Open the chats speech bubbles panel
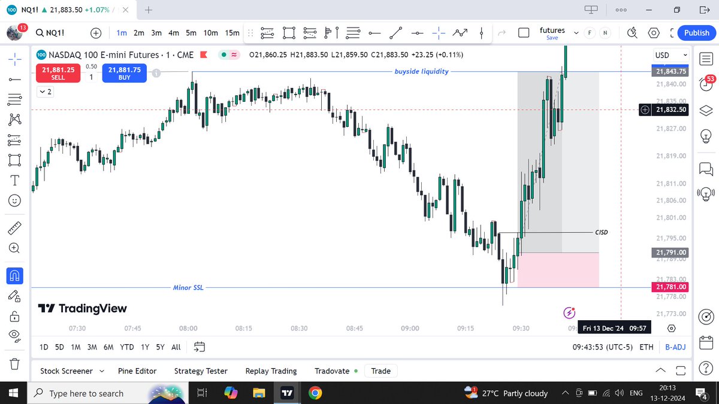This screenshot has width=719, height=404. tap(706, 169)
